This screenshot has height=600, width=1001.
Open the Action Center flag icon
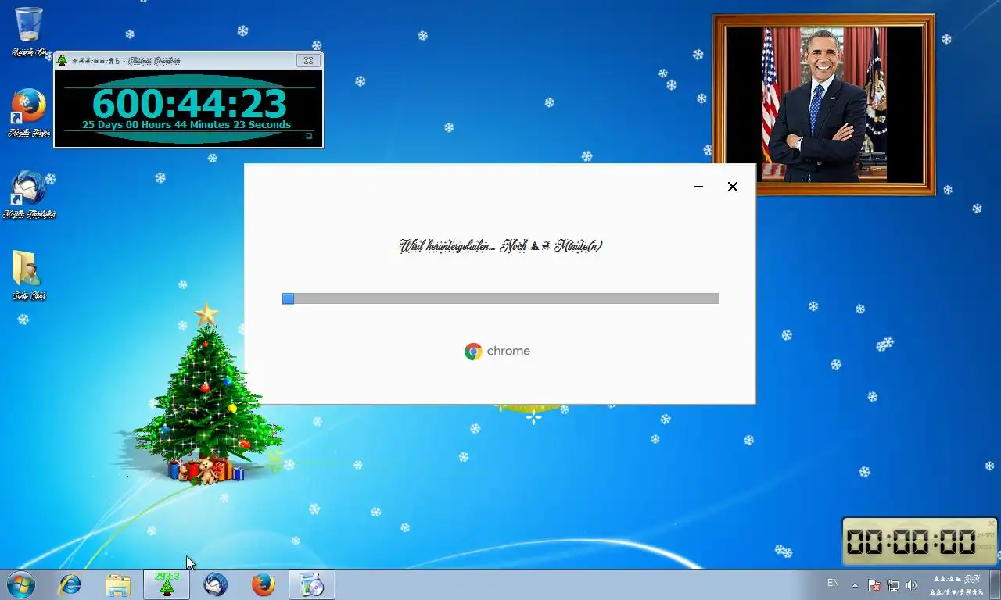click(874, 585)
